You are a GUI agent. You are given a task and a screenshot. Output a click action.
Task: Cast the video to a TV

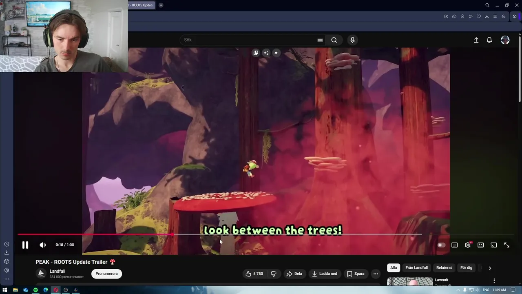tap(493, 245)
